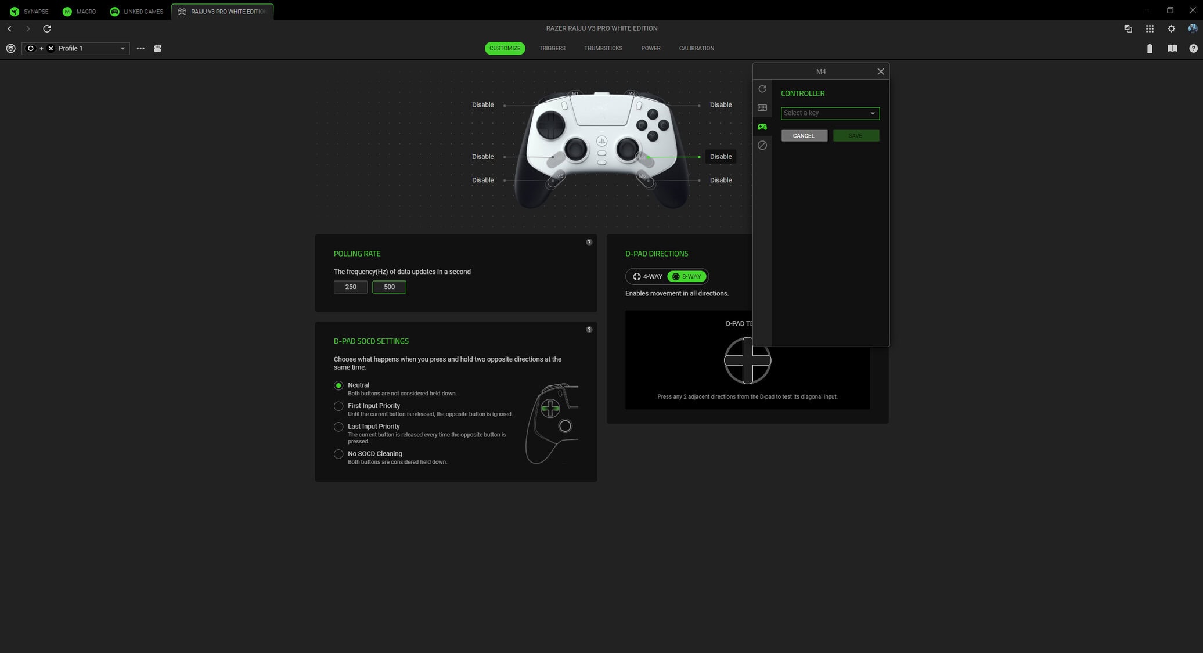
Task: Switch D-pad to 4-WAY mode
Action: [x=647, y=277]
